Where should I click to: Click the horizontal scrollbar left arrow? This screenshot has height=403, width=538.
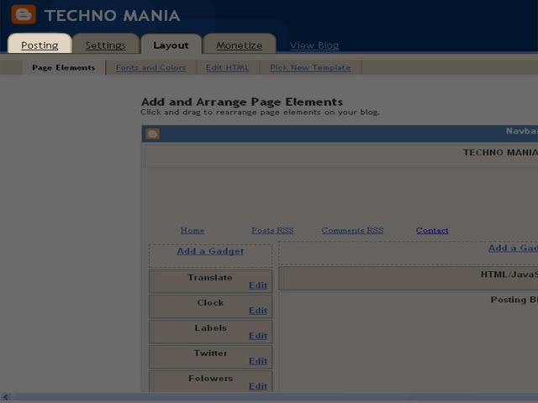(5, 397)
